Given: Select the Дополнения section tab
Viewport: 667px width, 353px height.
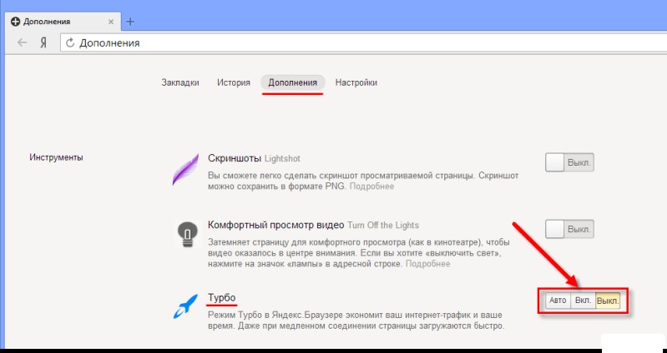Looking at the screenshot, I should 293,82.
